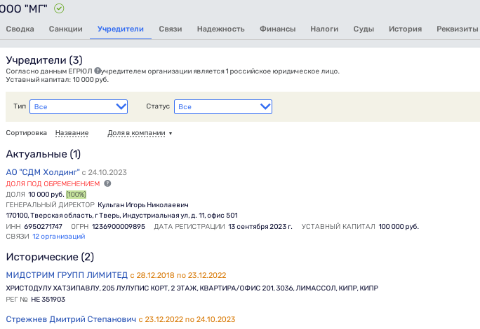The height and width of the screenshot is (329, 480).
Task: Go to the Реквизиты tab
Action: tap(458, 29)
